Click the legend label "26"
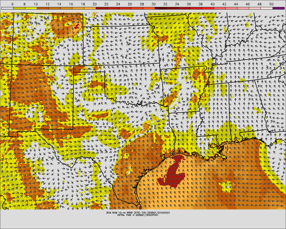This screenshot has height=229, width=286. click(130, 4)
